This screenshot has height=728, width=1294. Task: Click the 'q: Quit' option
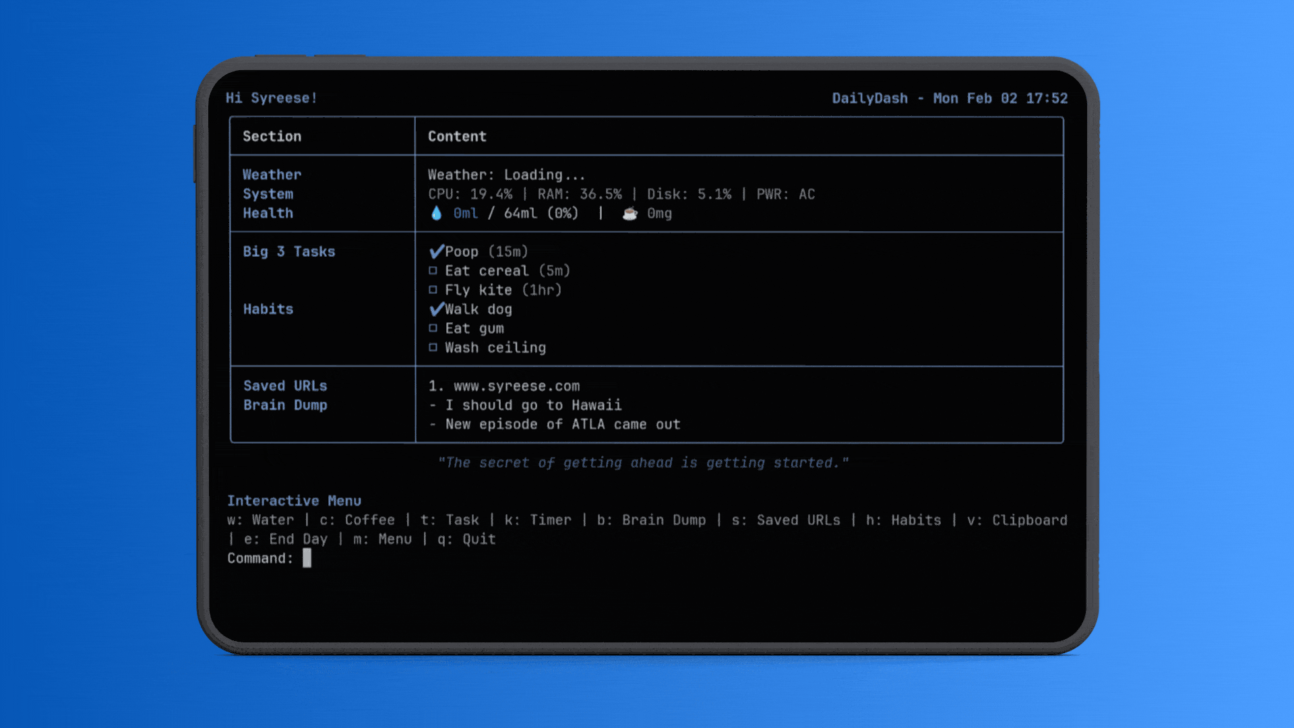point(466,539)
